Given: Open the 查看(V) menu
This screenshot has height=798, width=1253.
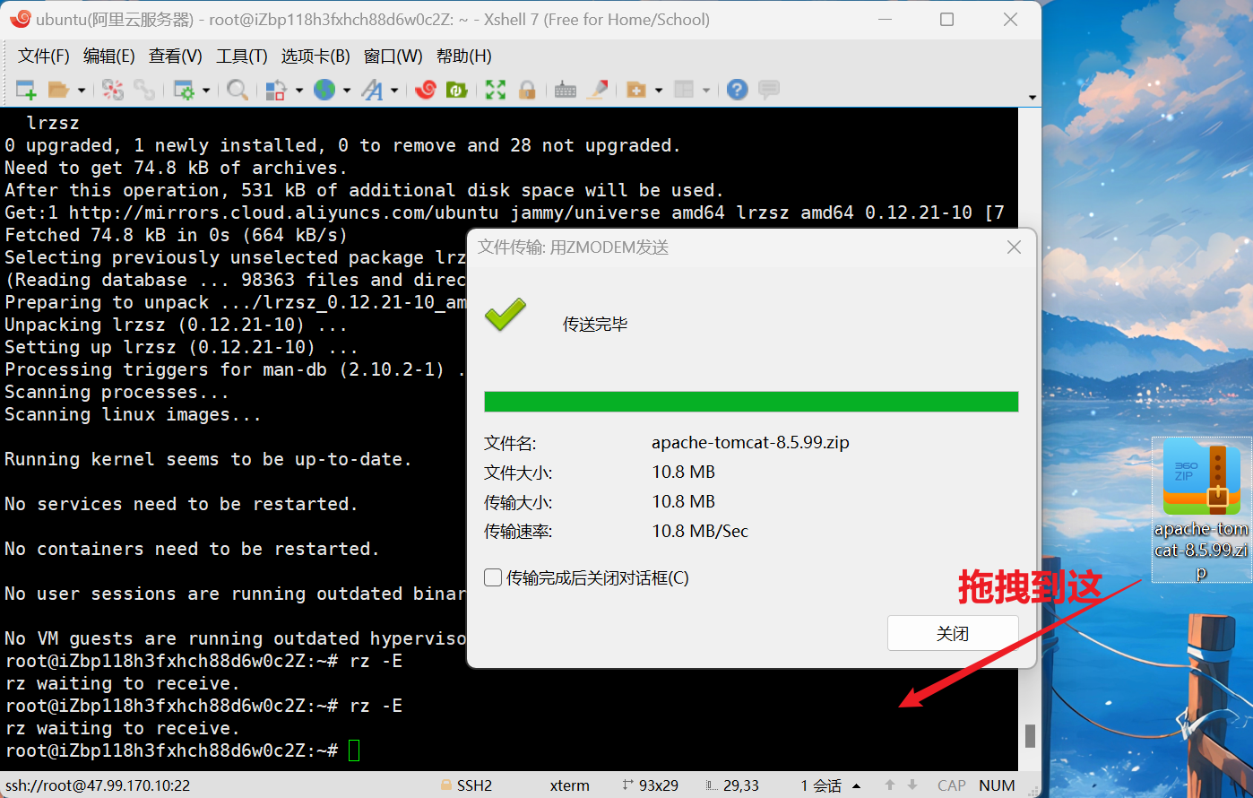Looking at the screenshot, I should pos(175,56).
